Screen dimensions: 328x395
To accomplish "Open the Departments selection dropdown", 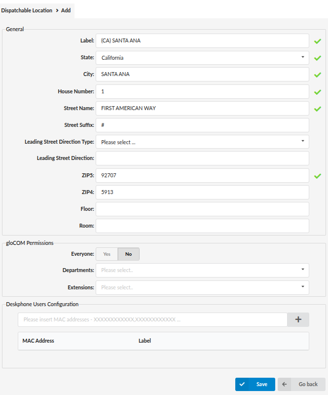I will (x=202, y=271).
